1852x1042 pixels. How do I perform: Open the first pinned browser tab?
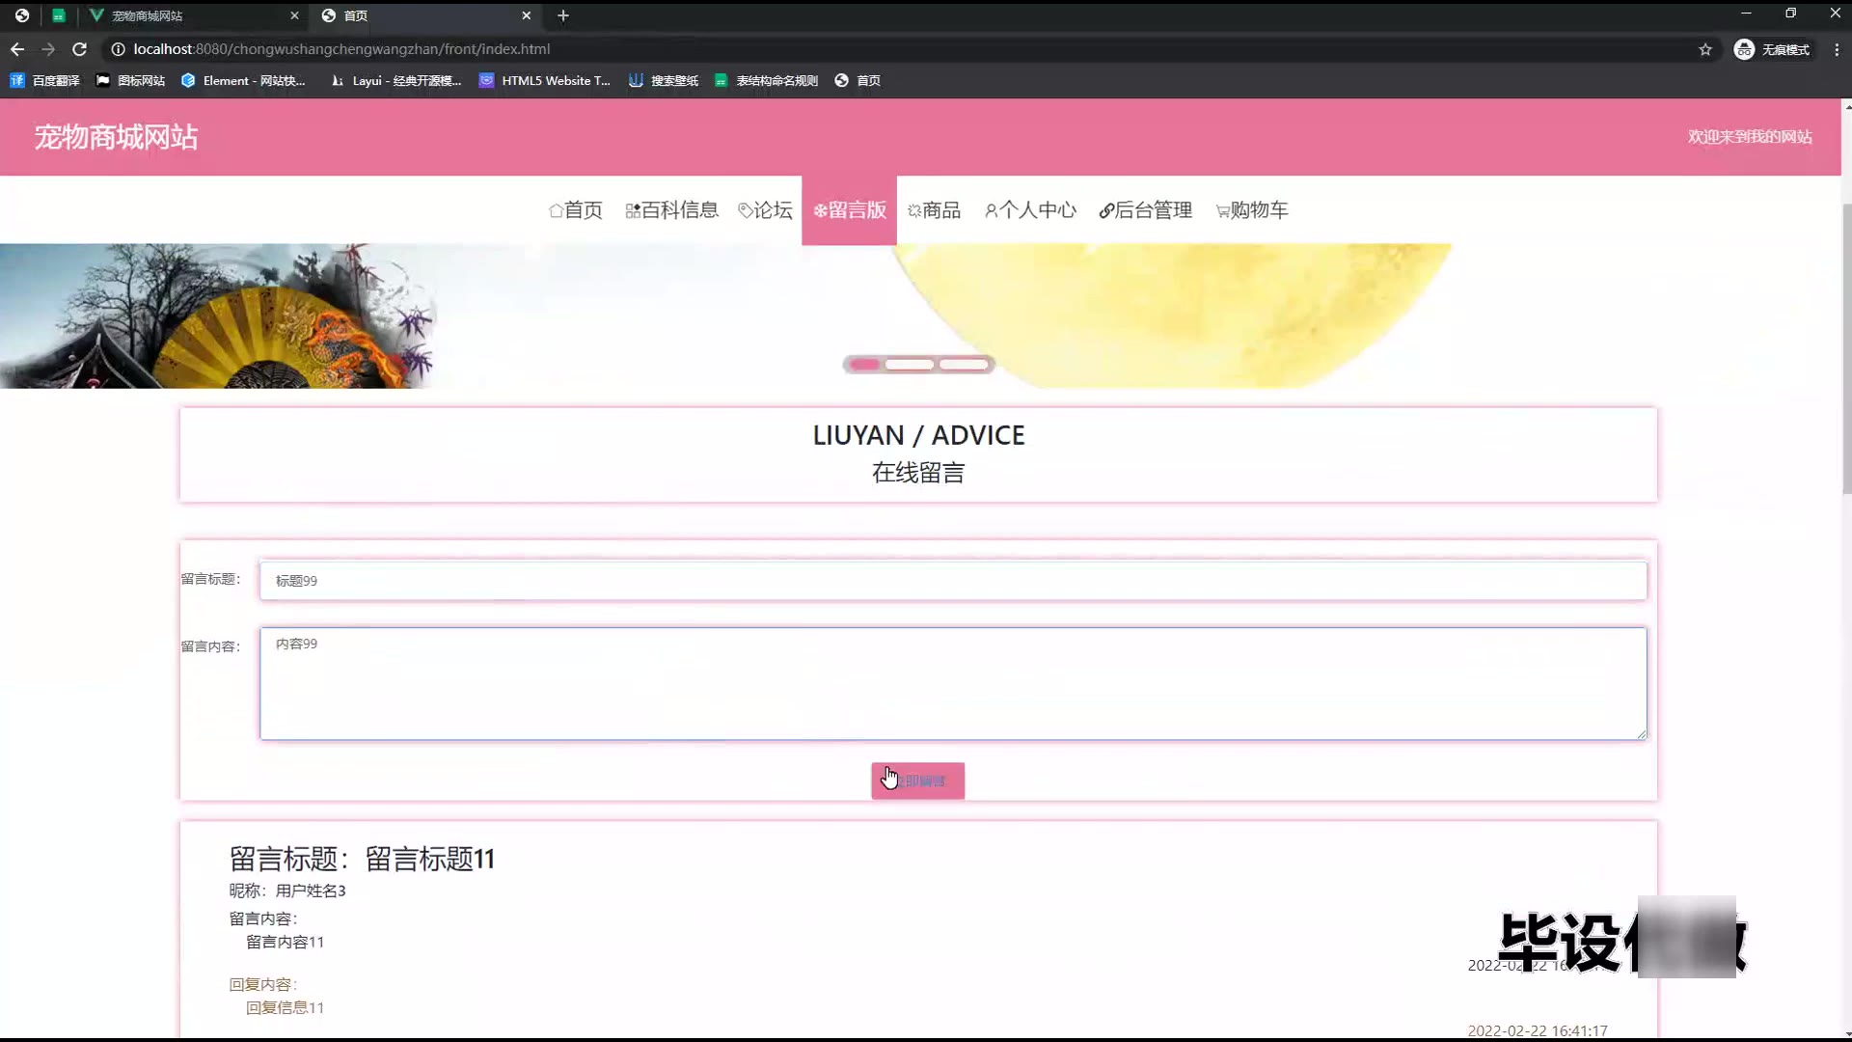[22, 15]
